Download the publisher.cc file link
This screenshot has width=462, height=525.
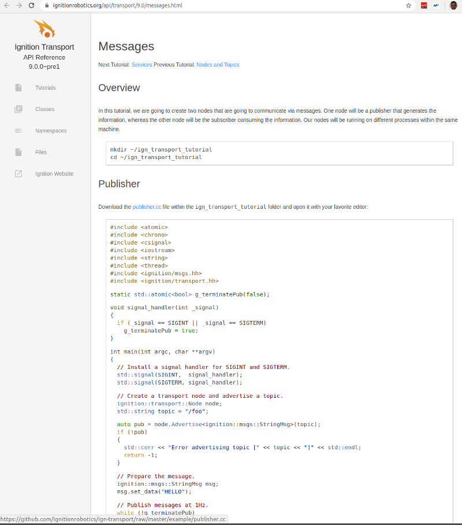click(x=147, y=206)
